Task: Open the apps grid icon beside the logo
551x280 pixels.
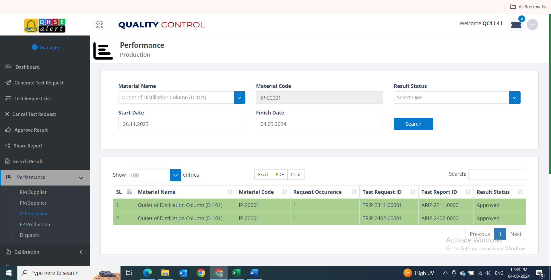Action: click(x=99, y=24)
